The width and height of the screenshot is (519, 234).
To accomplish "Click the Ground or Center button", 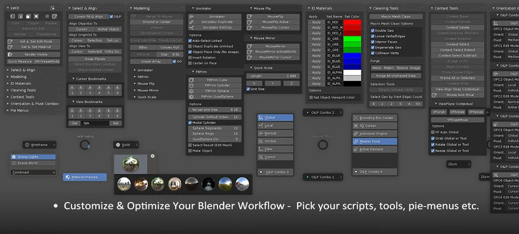I will pyautogui.click(x=157, y=22).
